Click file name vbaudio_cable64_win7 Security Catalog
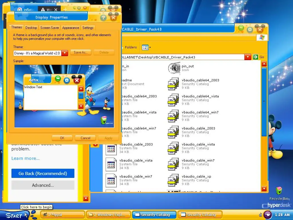293x220 pixels. [200, 112]
